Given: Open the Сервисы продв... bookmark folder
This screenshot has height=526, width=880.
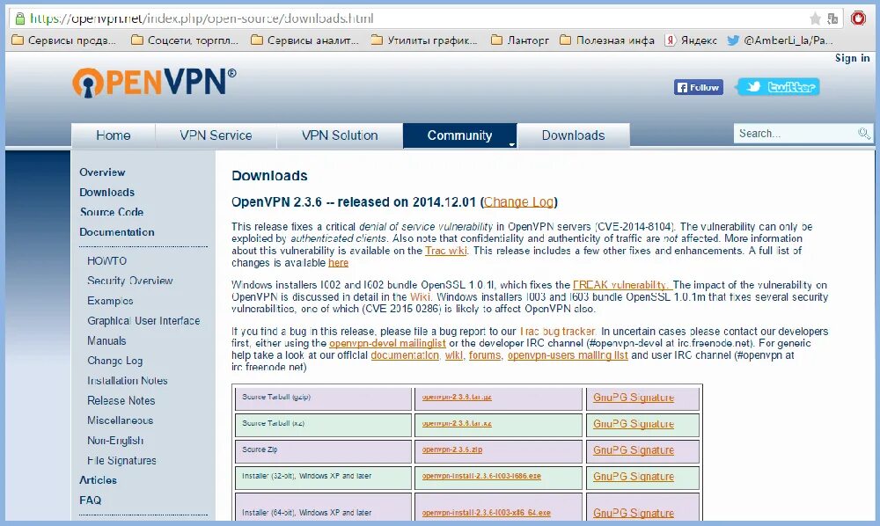Looking at the screenshot, I should (x=63, y=40).
